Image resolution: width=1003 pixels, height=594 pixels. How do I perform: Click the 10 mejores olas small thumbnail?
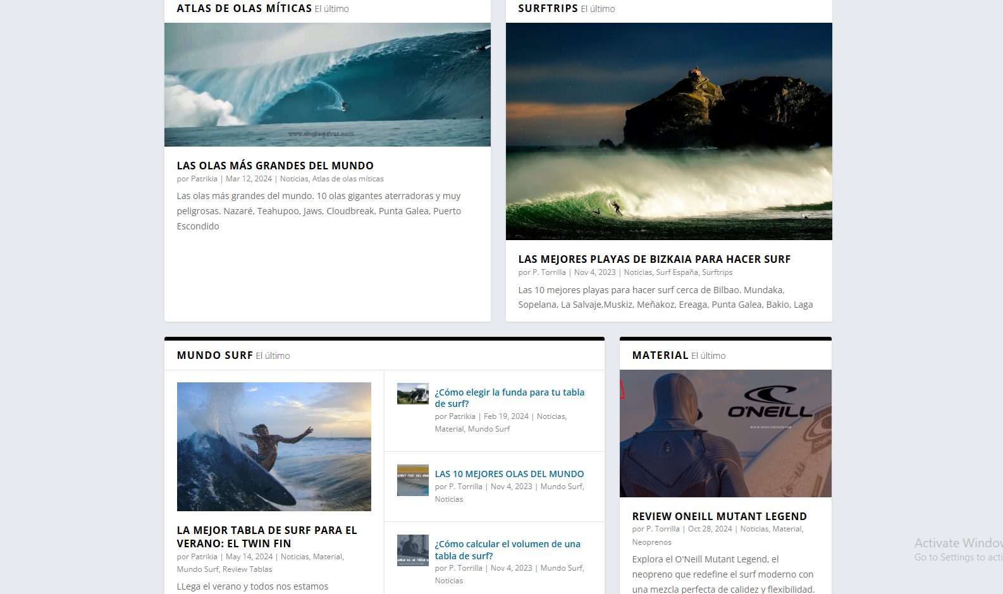[x=412, y=480]
